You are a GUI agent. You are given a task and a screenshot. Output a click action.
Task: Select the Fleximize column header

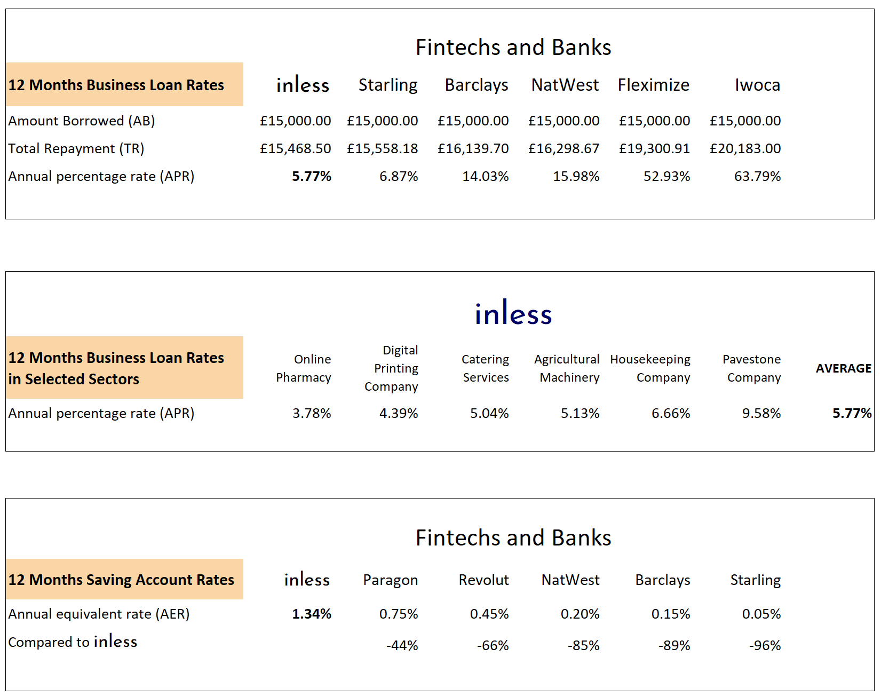[653, 85]
